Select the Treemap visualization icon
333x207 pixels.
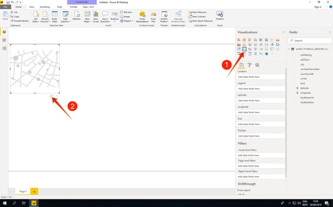point(239,49)
